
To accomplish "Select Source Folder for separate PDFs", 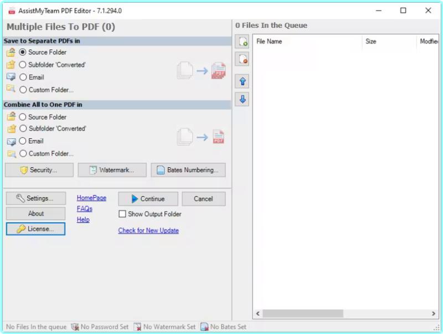I will pos(43,52).
